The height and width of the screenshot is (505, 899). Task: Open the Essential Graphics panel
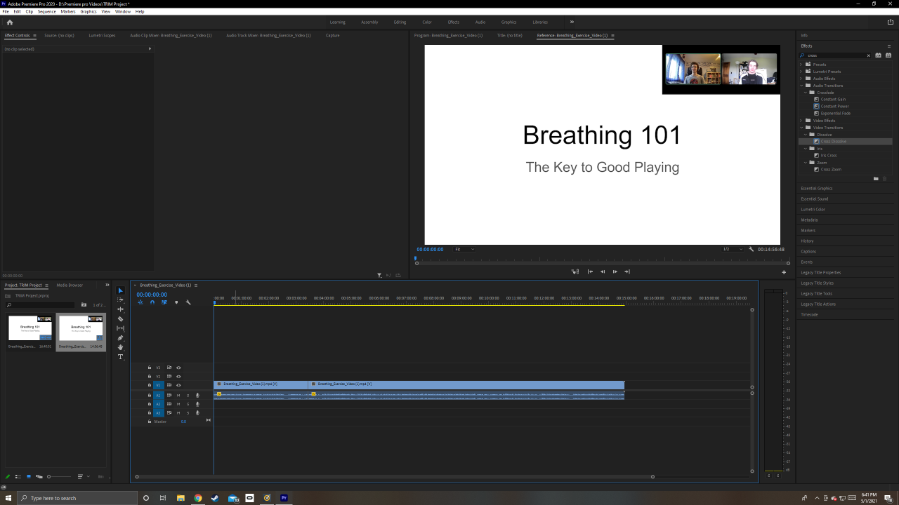[x=816, y=188]
